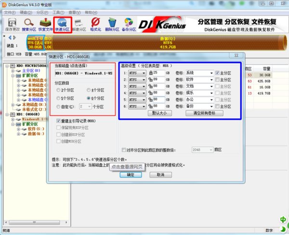Go to previous disk with left arrow
This screenshot has width=289, height=235.
coord(10,38)
